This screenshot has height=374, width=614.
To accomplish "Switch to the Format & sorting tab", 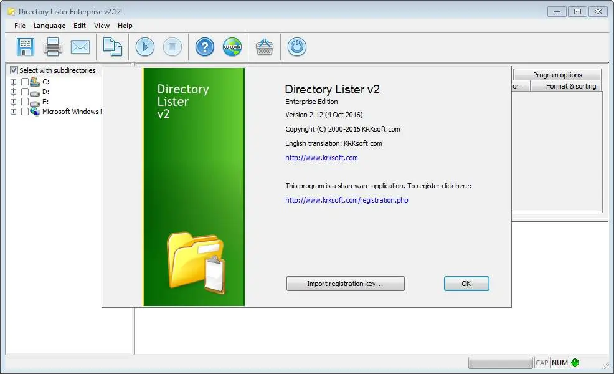I will click(566, 86).
